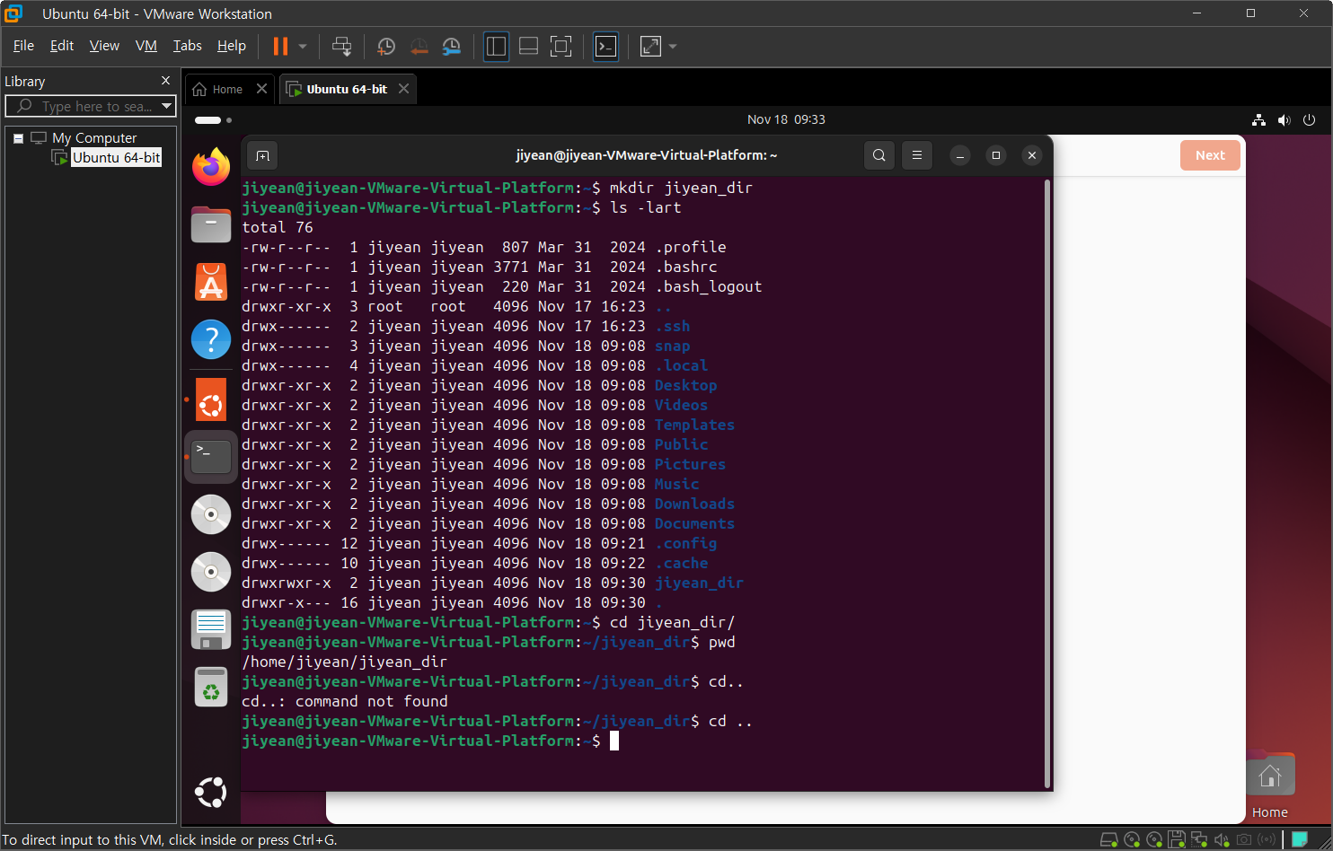
Task: Click the terminal window scrollbar
Action: click(x=1047, y=483)
